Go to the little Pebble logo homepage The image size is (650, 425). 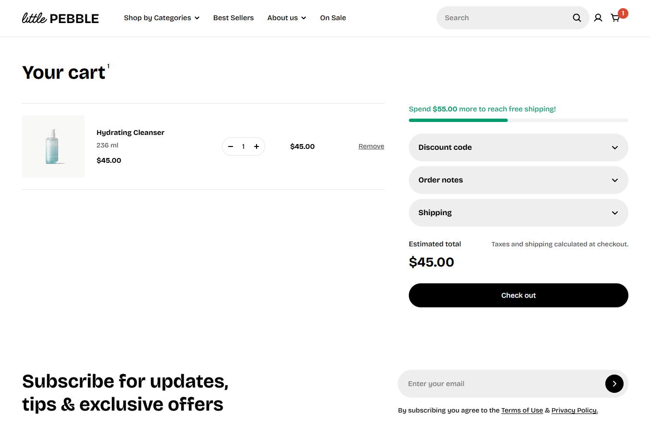(61, 18)
